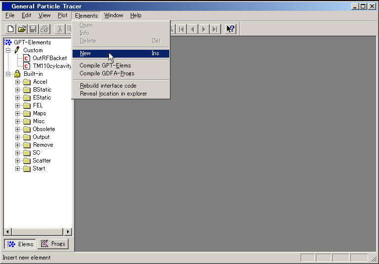Collapse the Custom tree node

tap(8, 50)
